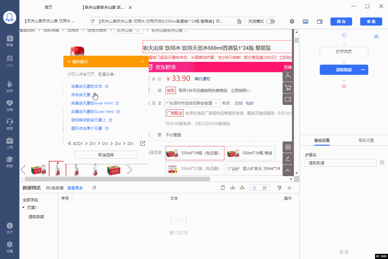The width and height of the screenshot is (388, 259).
Task: Choose 采集该元素的文本 option
Action: click(x=87, y=86)
